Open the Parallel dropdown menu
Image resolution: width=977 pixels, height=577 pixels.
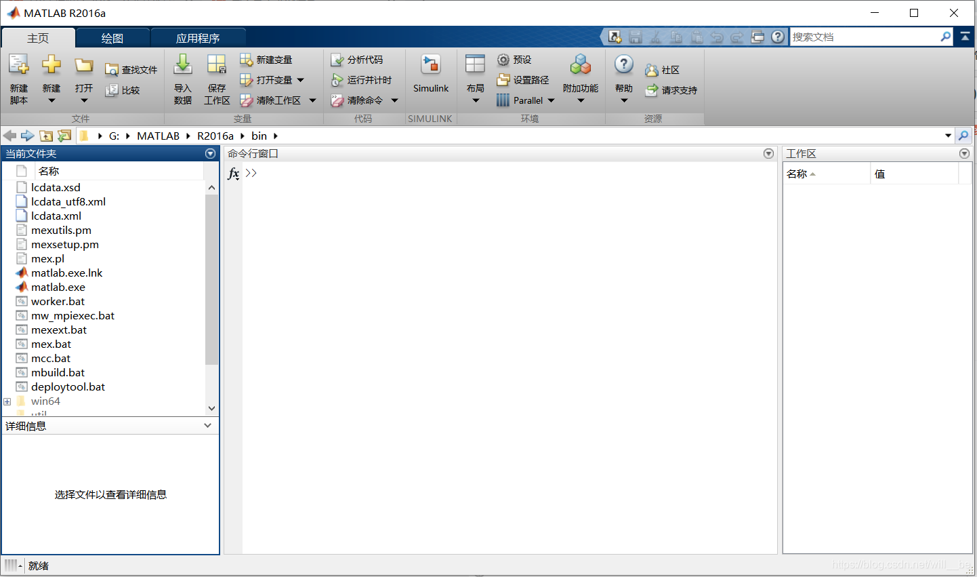pos(551,100)
